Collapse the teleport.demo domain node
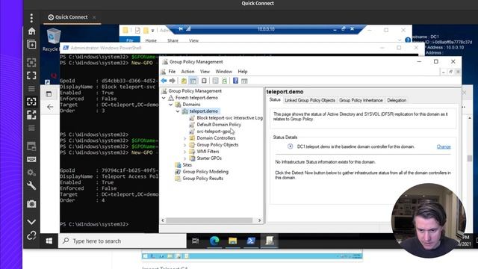The width and height of the screenshot is (478, 269). coord(178,111)
